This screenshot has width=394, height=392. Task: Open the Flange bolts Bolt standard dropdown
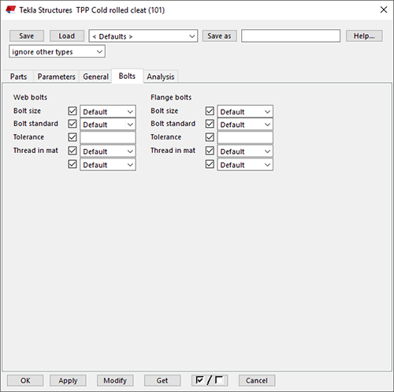click(x=245, y=125)
